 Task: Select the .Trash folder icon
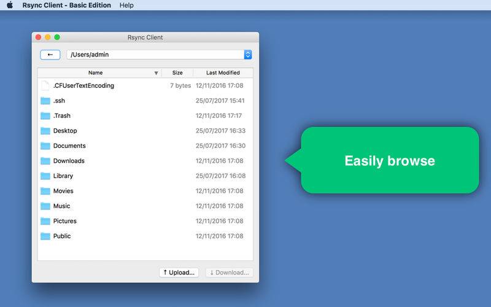pos(45,115)
